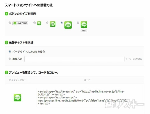
Task: Click the '送るテキストを選択' step heading
Action: (x=21, y=43)
